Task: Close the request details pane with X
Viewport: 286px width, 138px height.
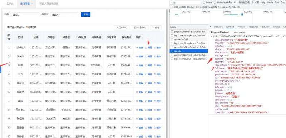Action: coord(211,27)
